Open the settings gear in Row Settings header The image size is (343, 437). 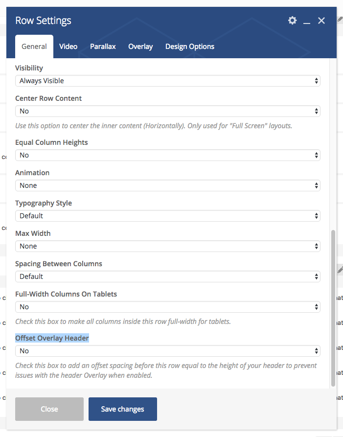[x=292, y=21]
